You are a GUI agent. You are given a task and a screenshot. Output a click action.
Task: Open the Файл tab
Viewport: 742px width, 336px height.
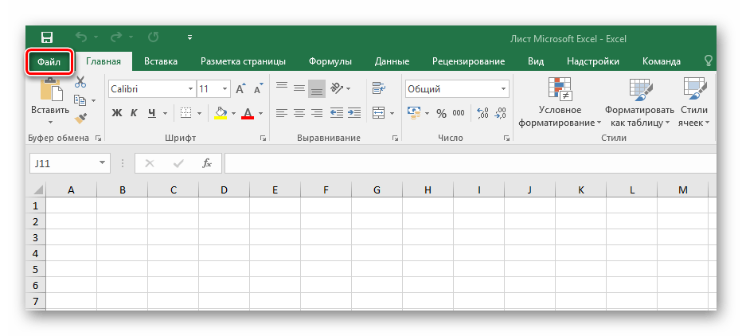(49, 61)
